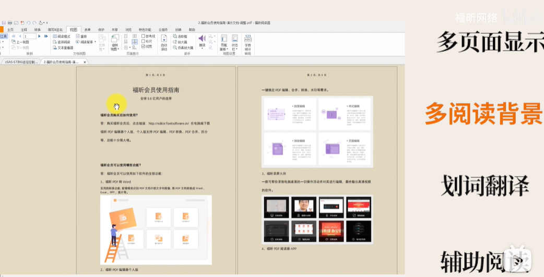Screen dimensions: 544x277
Task: Open split view dropdown icon
Action: (x=127, y=47)
